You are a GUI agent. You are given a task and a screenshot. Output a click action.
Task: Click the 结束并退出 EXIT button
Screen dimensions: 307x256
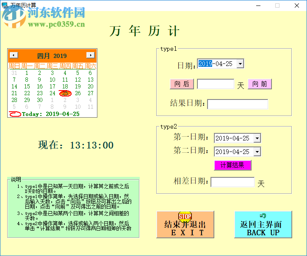pyautogui.click(x=185, y=224)
